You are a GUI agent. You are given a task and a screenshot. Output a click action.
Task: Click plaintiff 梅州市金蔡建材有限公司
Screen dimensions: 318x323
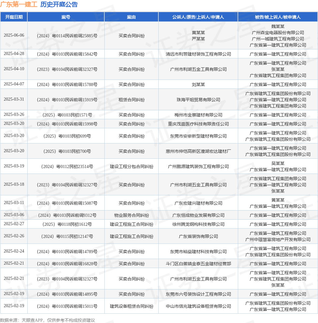tap(198, 115)
